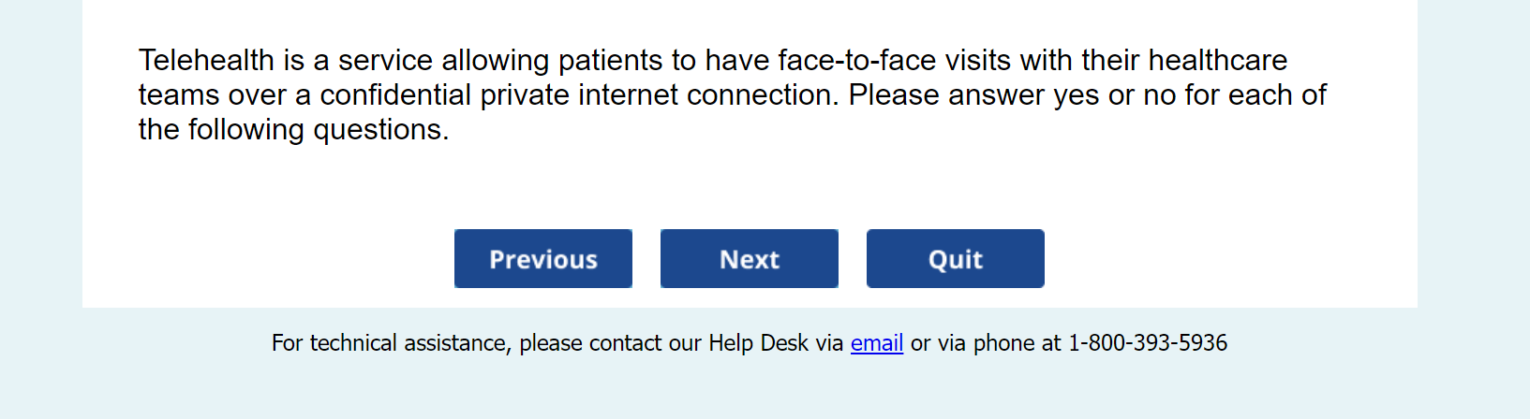Click the phone number 1-800-393-5936

coord(1147,343)
